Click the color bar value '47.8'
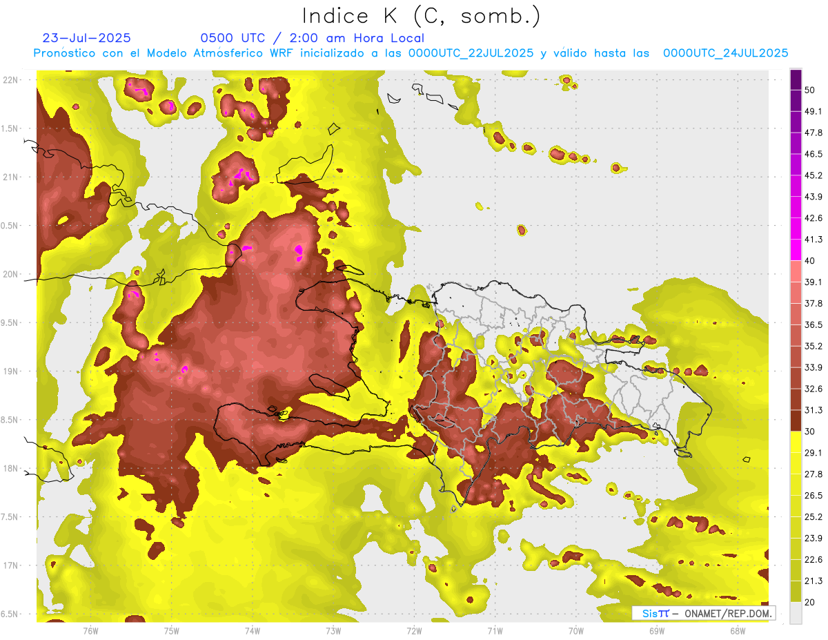The width and height of the screenshot is (828, 640). (x=814, y=133)
